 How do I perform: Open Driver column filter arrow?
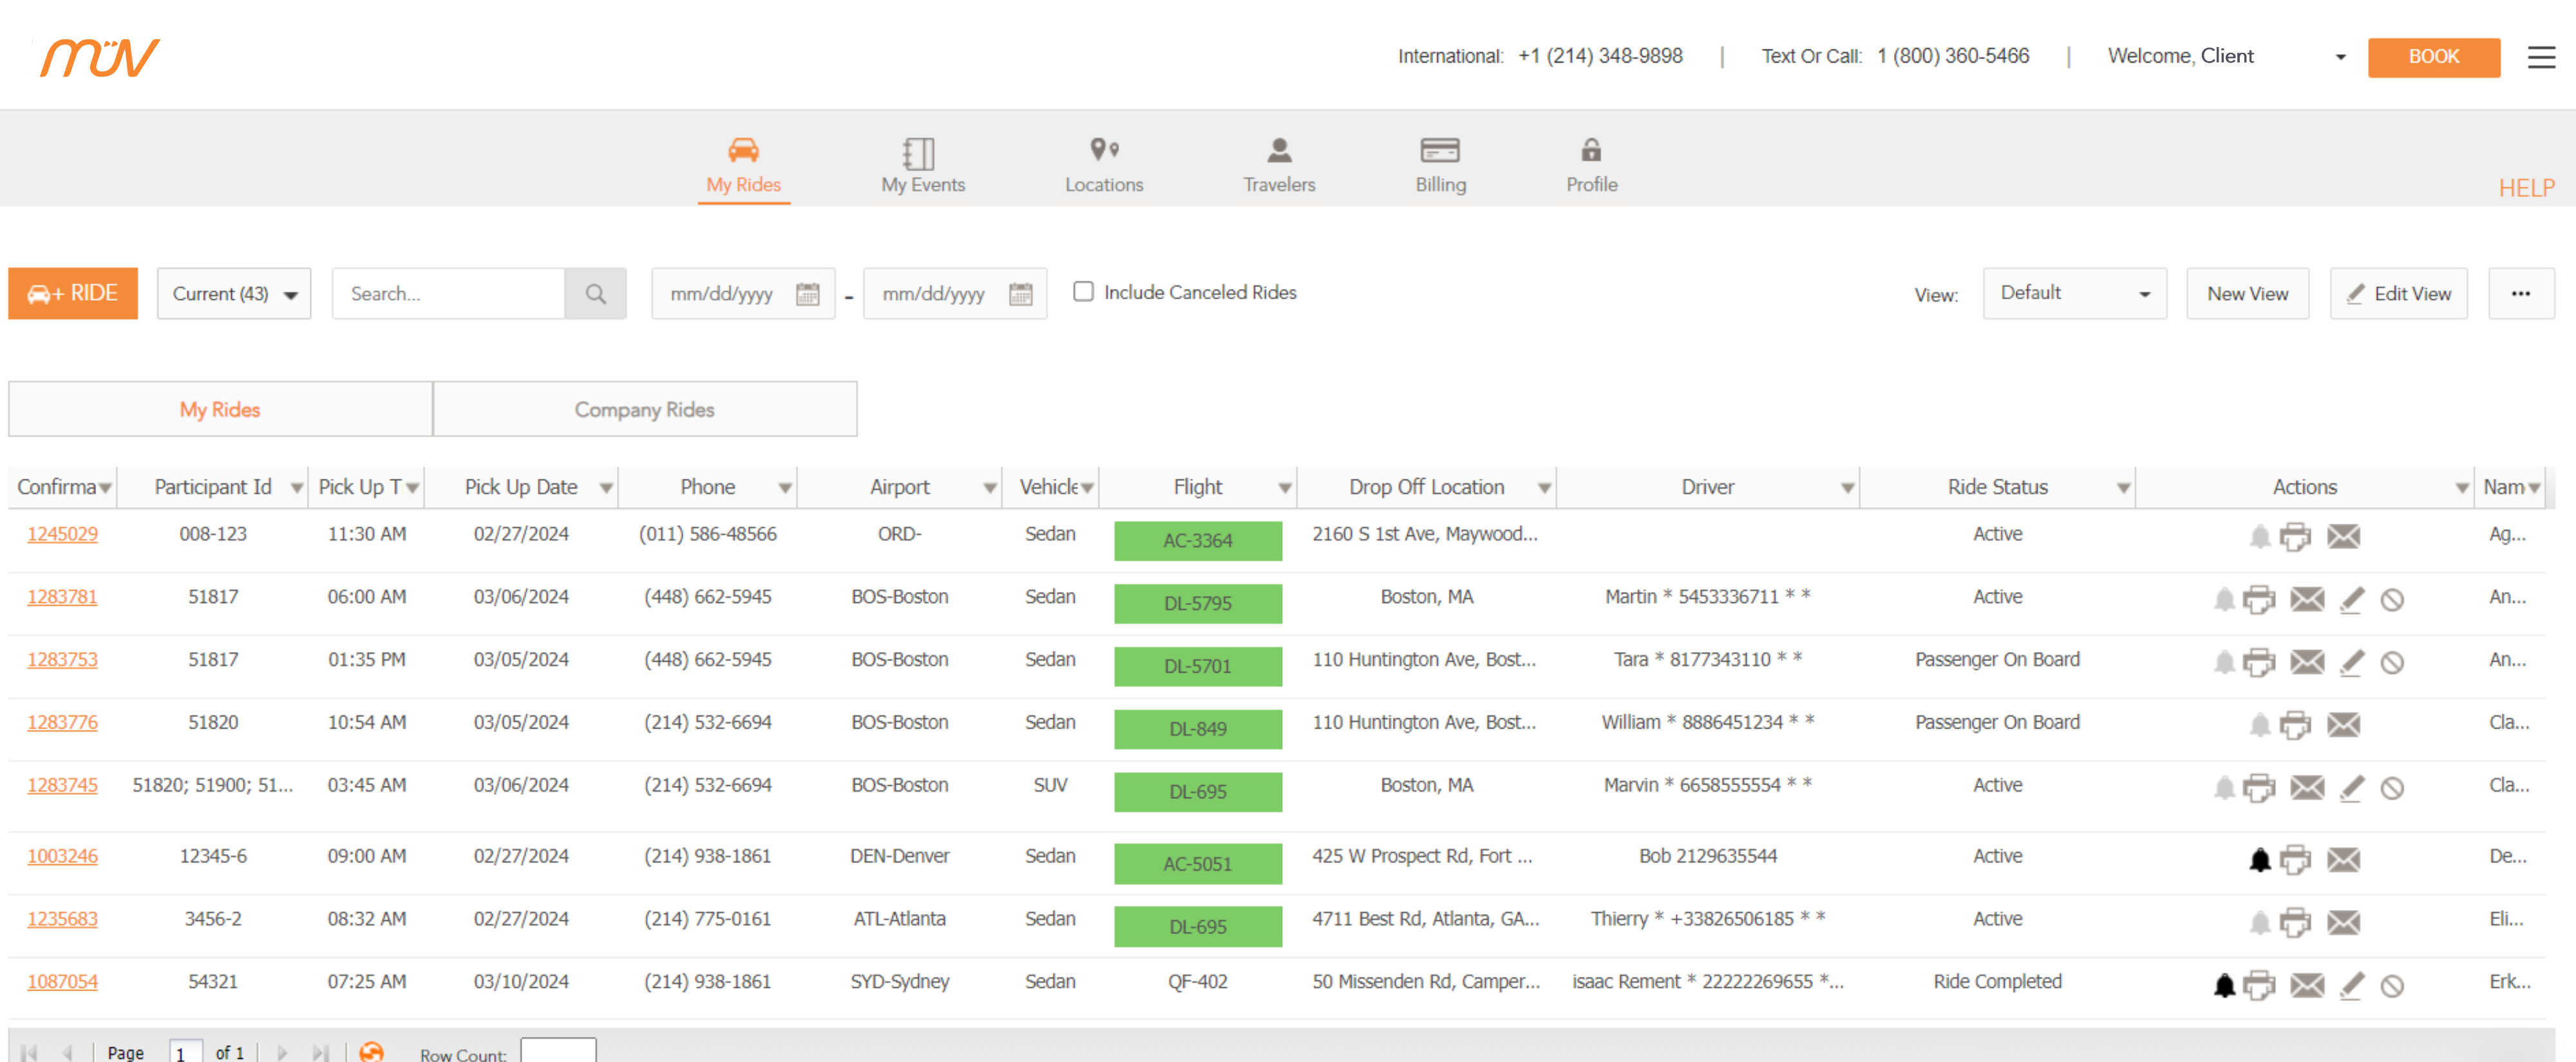pyautogui.click(x=1847, y=487)
